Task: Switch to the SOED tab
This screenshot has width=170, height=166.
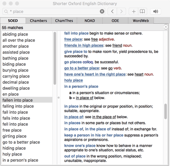Action: (x=13, y=21)
